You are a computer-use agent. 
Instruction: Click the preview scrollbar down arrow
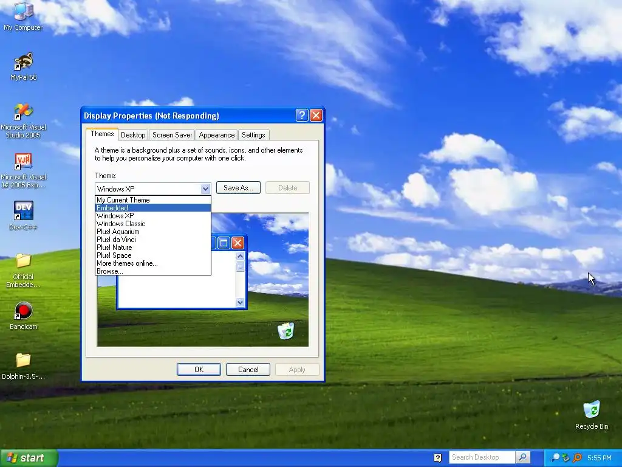240,302
